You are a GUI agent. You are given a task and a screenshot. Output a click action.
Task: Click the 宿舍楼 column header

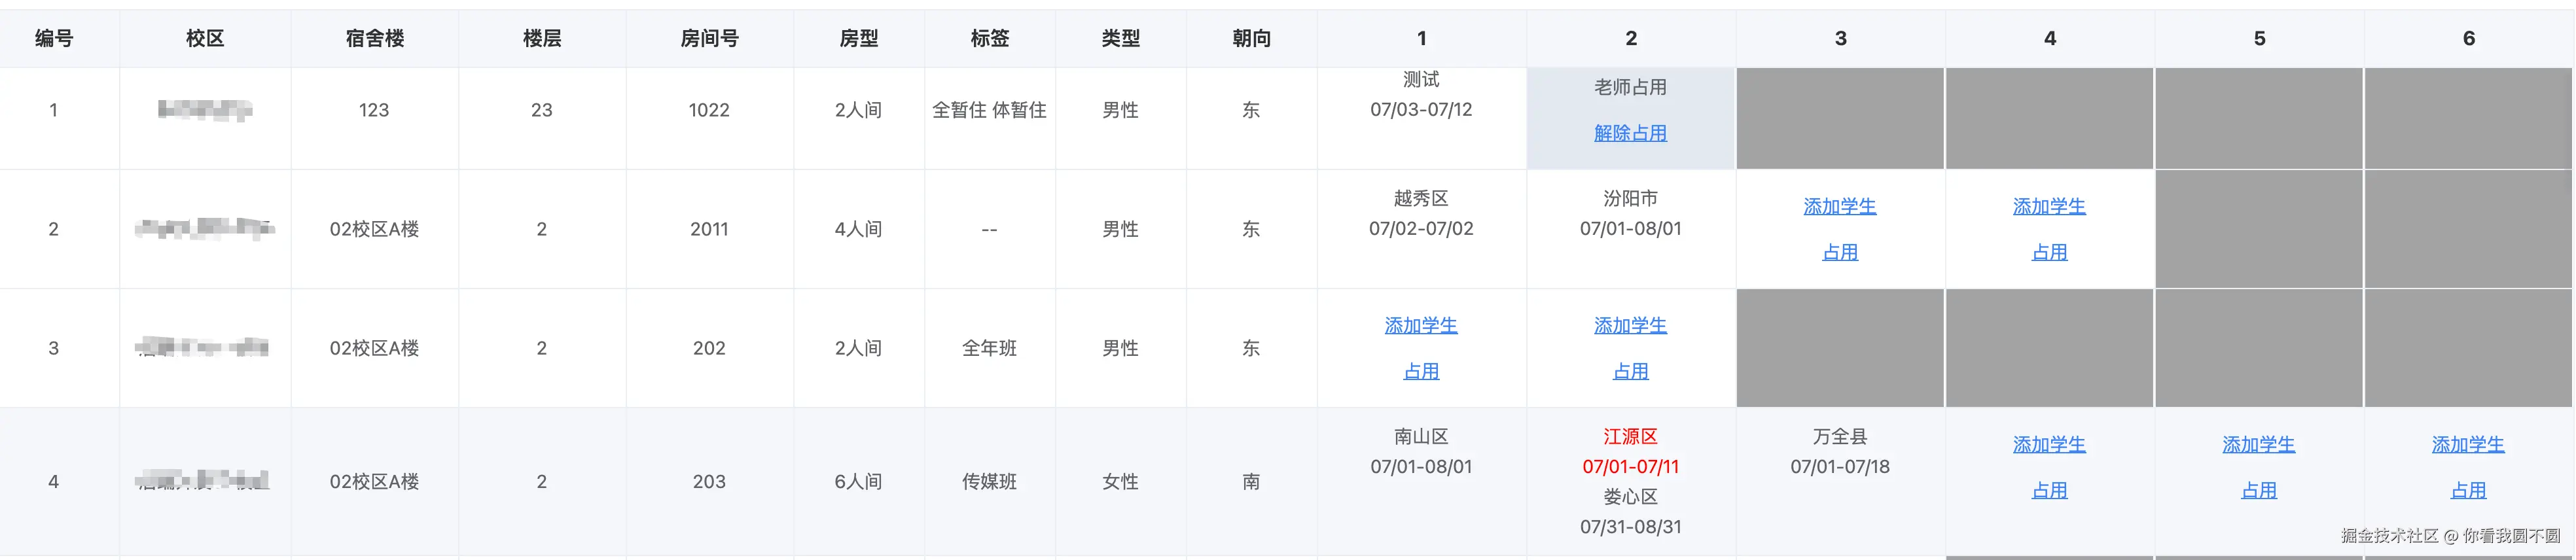[x=375, y=38]
